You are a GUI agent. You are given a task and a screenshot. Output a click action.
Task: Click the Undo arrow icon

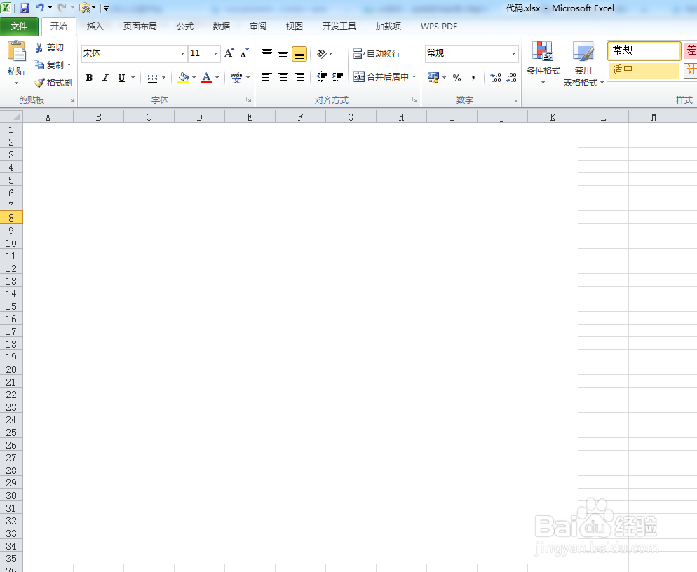39,8
